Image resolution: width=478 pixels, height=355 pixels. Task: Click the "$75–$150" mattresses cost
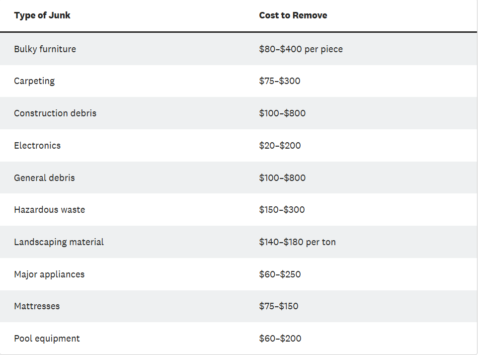[x=278, y=306]
